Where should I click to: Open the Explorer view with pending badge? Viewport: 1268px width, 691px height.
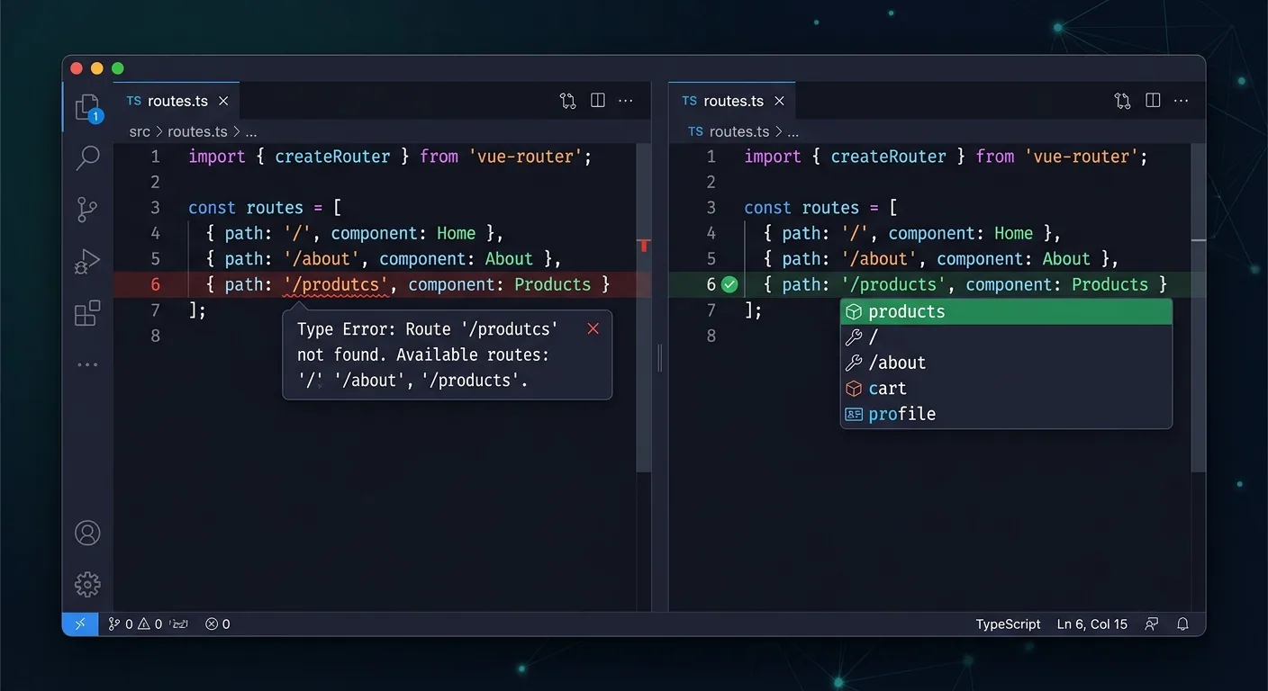point(86,105)
